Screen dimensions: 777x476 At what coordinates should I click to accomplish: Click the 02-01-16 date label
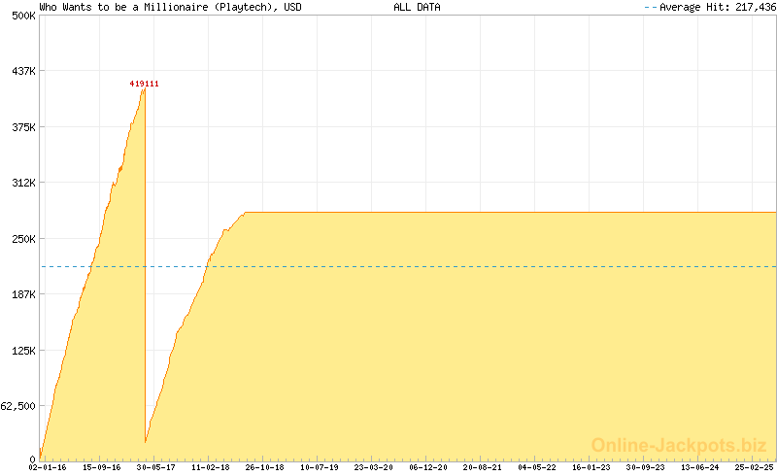47,467
